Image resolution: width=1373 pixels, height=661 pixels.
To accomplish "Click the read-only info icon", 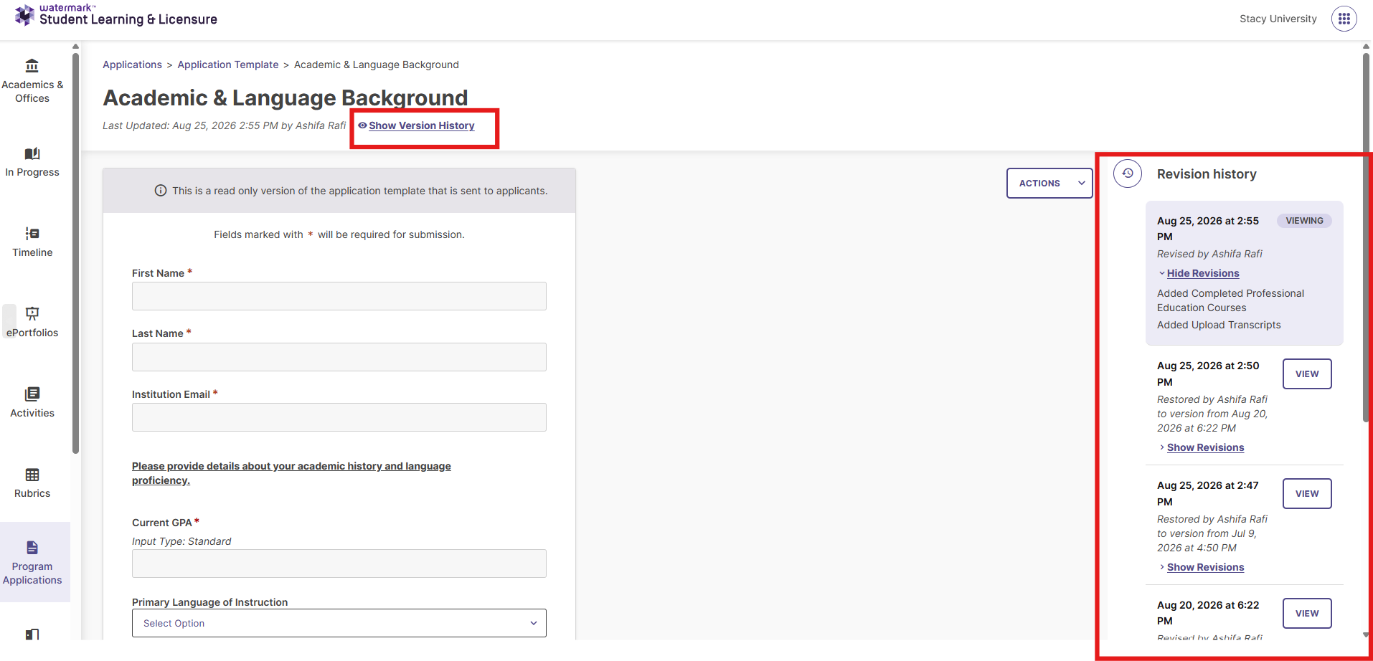I will tap(161, 191).
